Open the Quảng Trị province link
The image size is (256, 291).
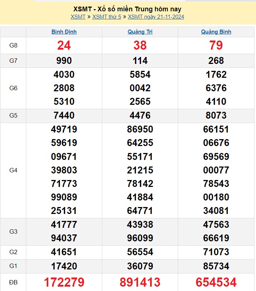click(140, 32)
